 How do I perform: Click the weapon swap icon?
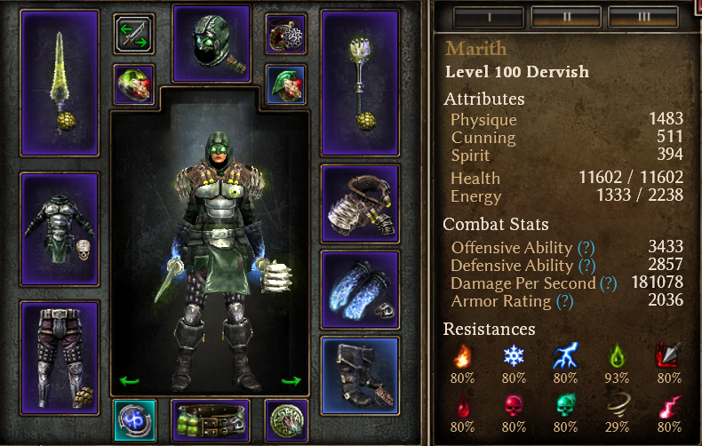(134, 34)
